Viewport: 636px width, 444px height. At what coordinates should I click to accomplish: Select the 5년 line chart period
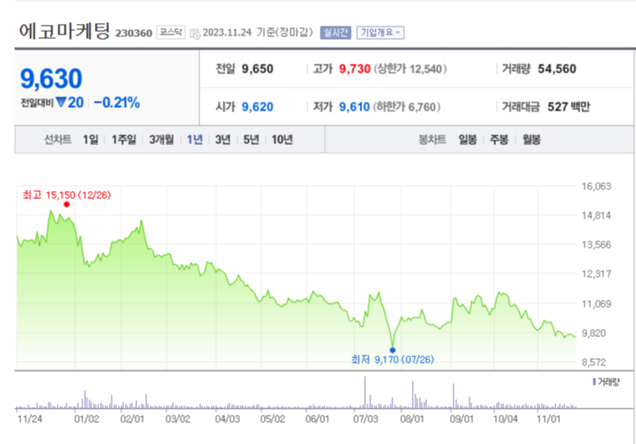pyautogui.click(x=251, y=140)
